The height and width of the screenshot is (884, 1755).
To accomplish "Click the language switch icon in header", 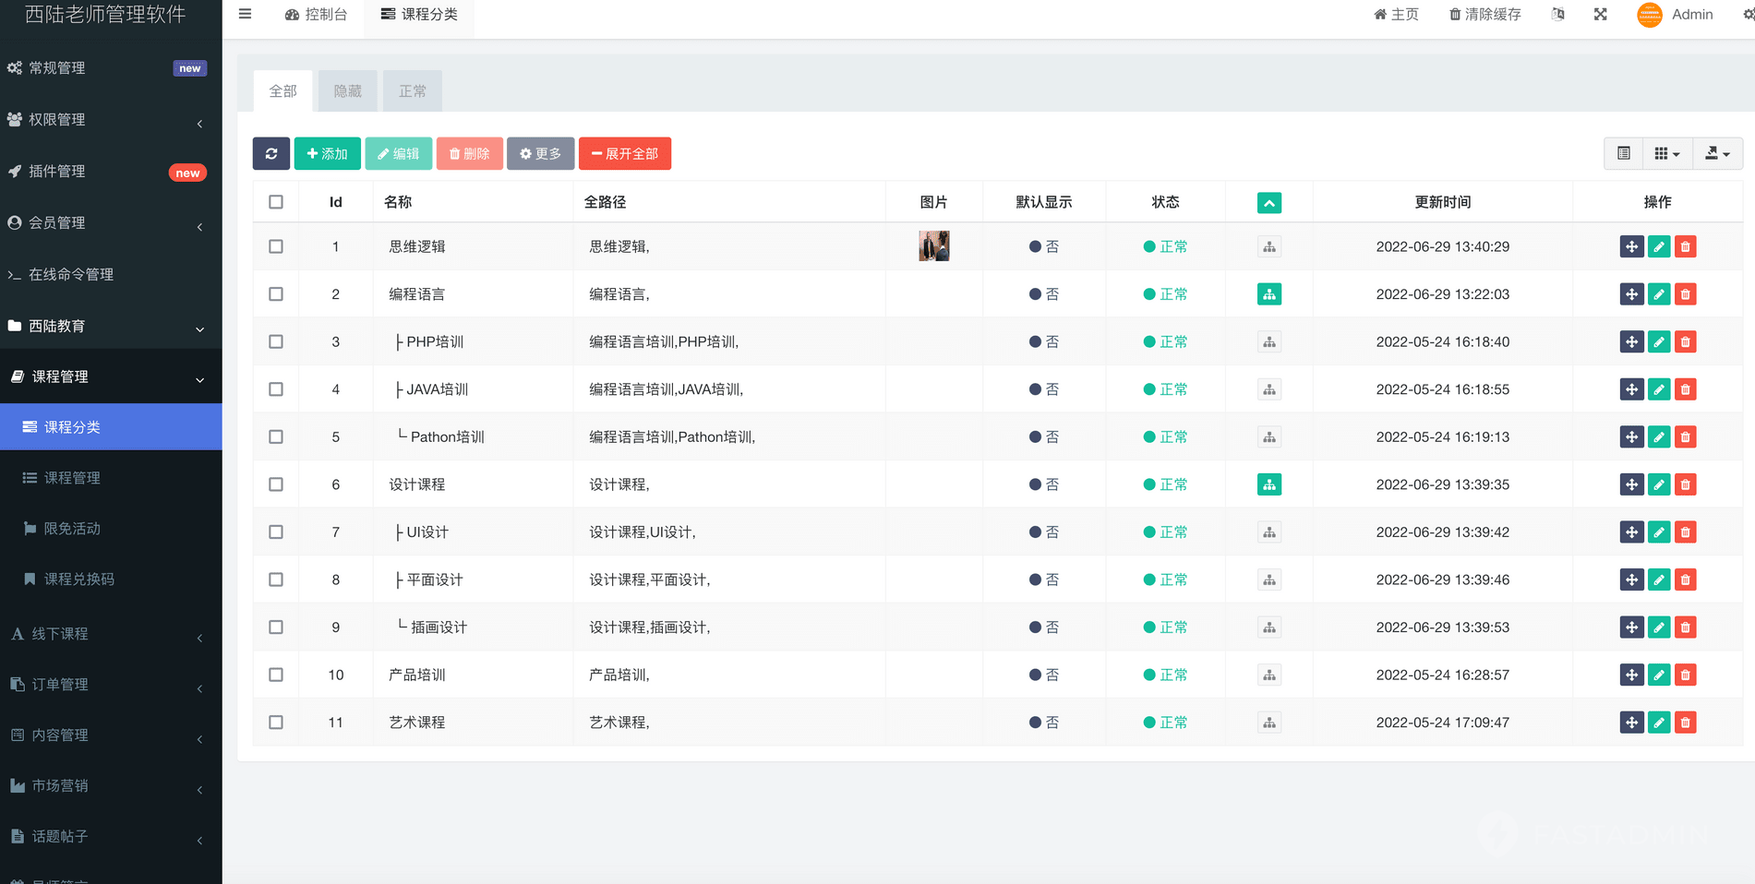I will click(1558, 14).
